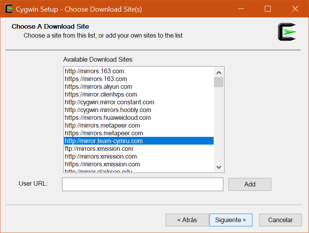This screenshot has height=233, width=309.
Task: Select https://mirrors.163.com mirror
Action: point(139,79)
